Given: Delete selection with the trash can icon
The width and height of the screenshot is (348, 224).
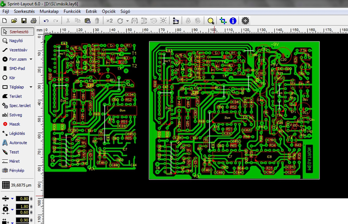Looking at the screenshot, I should click(97, 21).
